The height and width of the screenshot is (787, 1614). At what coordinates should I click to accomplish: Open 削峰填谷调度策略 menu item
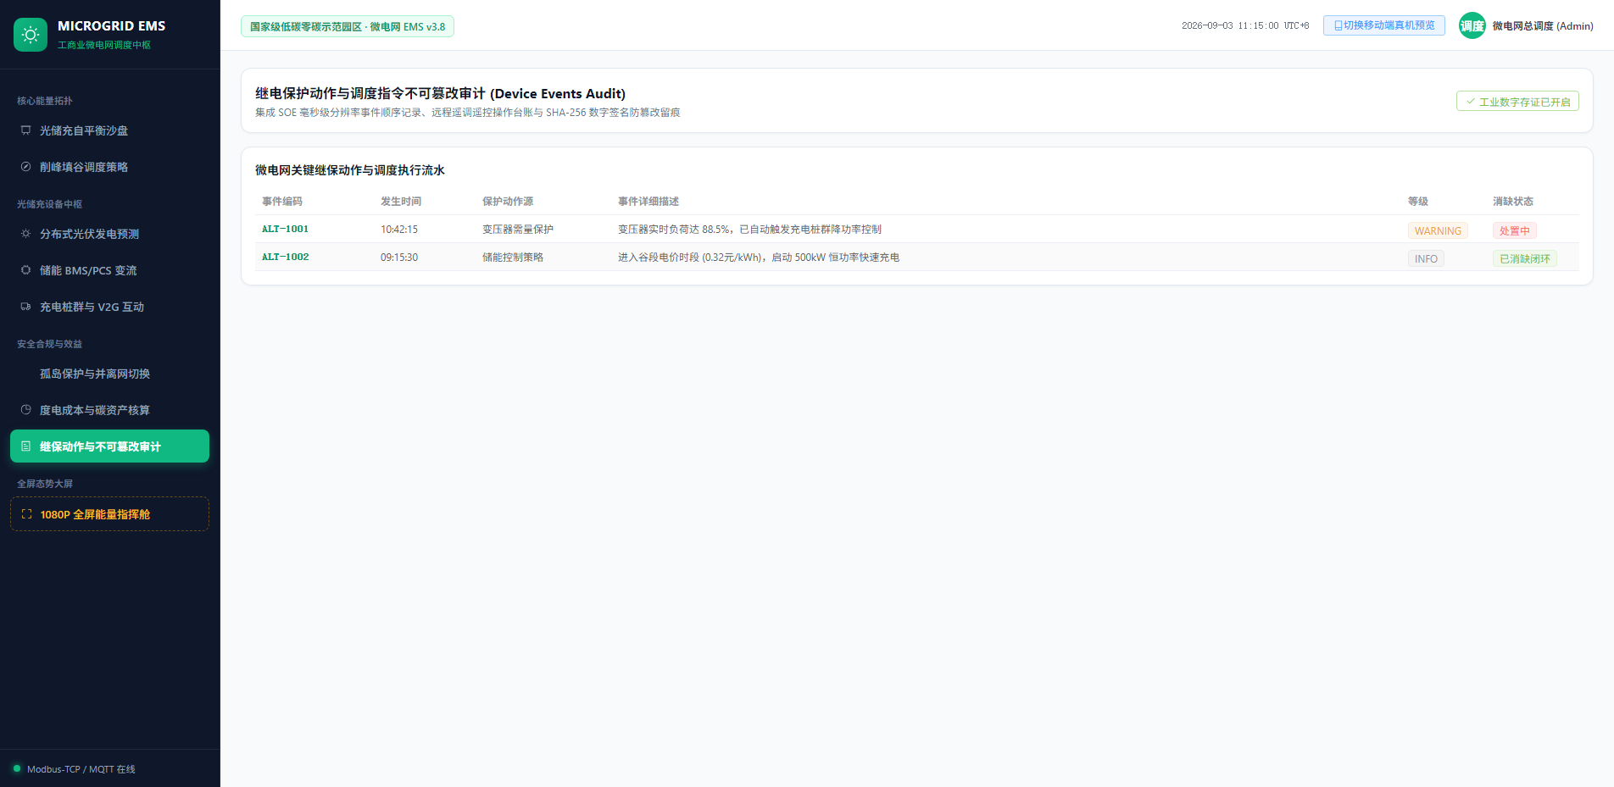tap(109, 167)
